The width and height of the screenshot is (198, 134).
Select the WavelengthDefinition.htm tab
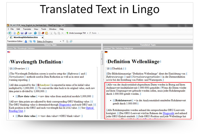pos(26,38)
